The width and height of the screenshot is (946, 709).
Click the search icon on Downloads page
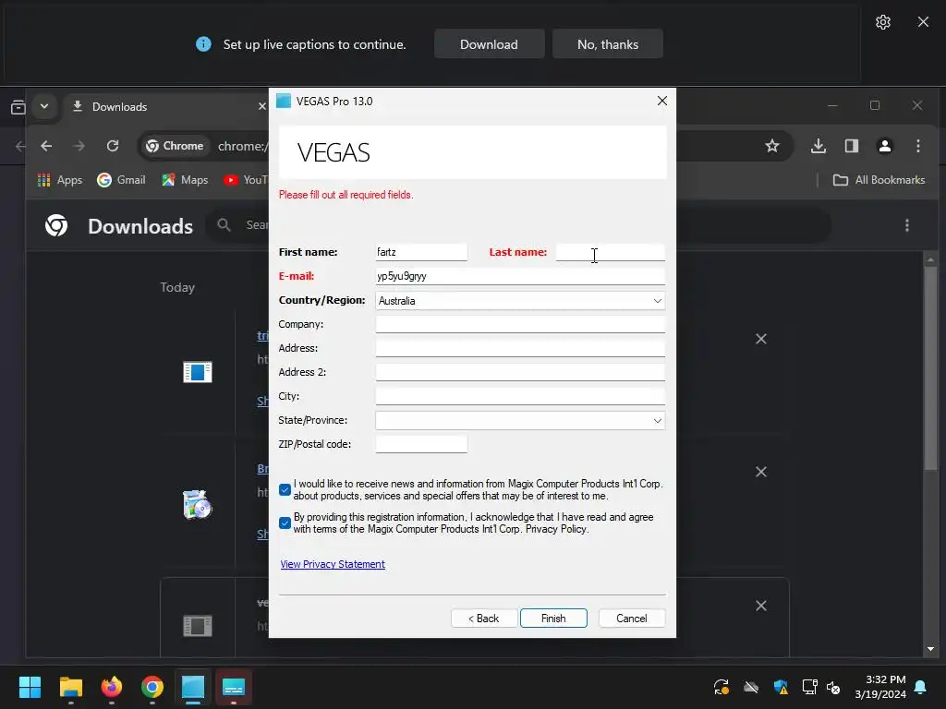click(224, 225)
